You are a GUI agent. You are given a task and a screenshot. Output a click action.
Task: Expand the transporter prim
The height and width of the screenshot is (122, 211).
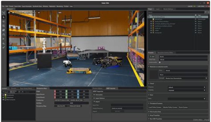coord(151,33)
